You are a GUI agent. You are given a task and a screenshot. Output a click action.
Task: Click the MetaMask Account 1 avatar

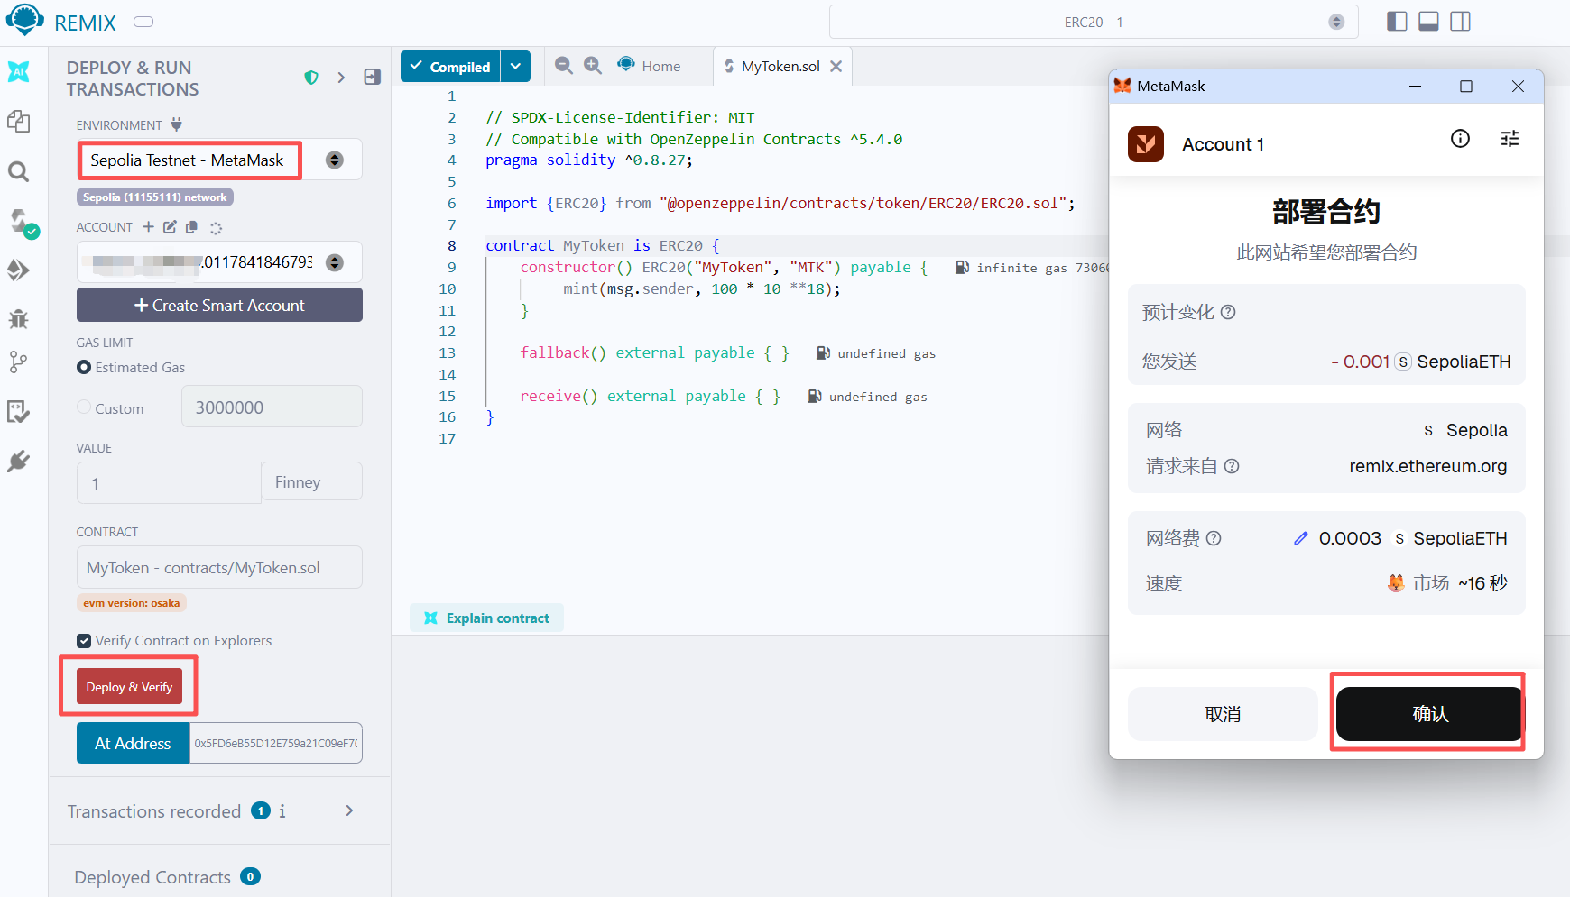(x=1146, y=144)
